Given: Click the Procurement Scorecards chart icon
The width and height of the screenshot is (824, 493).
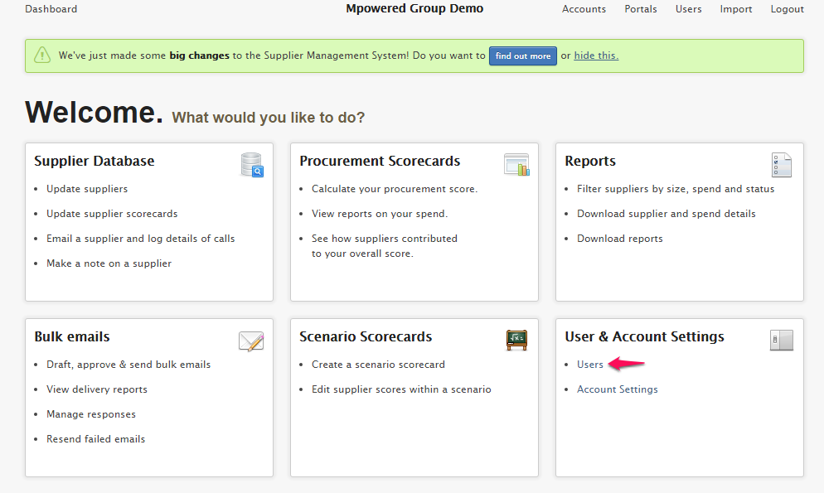Looking at the screenshot, I should 516,165.
